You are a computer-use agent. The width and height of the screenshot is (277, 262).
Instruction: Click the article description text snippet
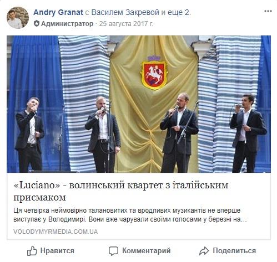[x=130, y=215]
